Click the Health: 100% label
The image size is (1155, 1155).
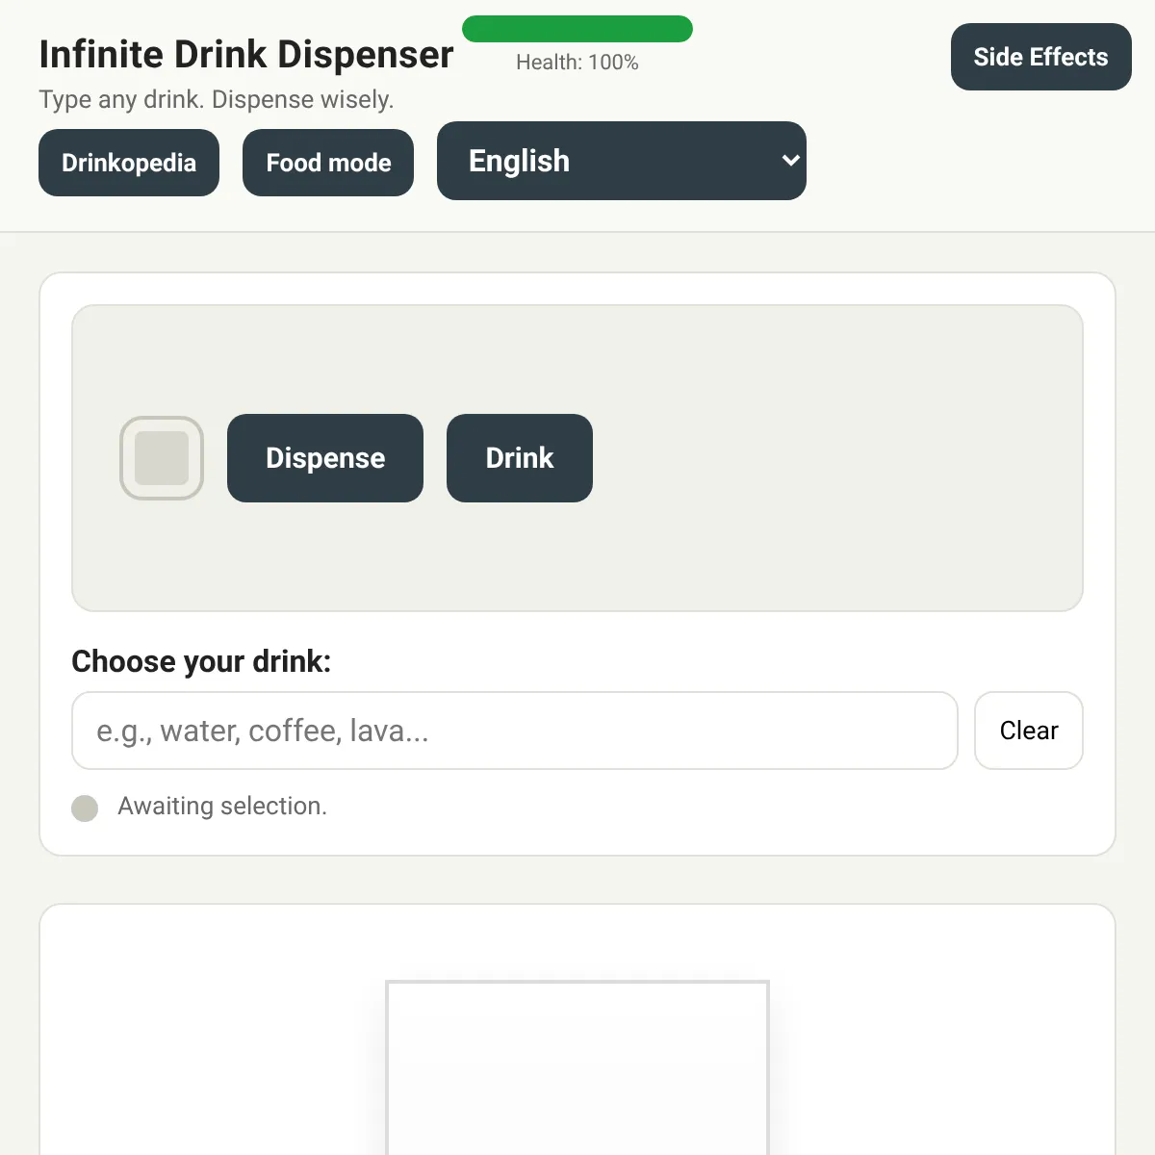click(x=577, y=63)
